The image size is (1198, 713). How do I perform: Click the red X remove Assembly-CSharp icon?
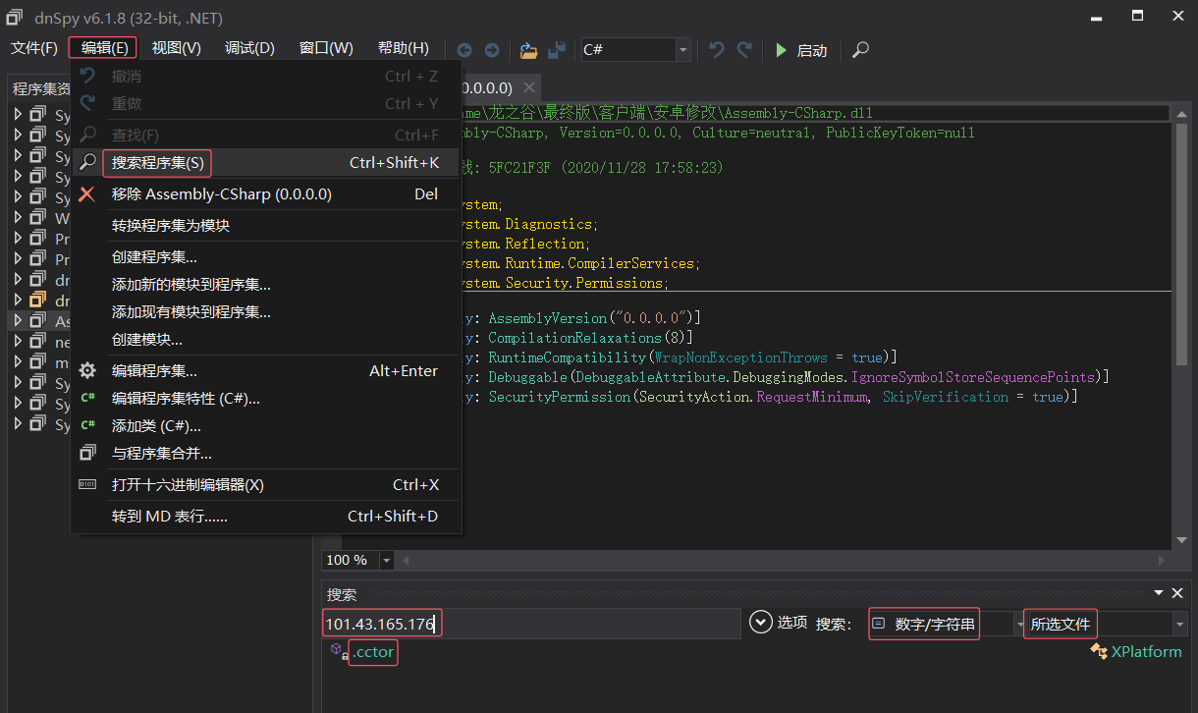(x=87, y=194)
